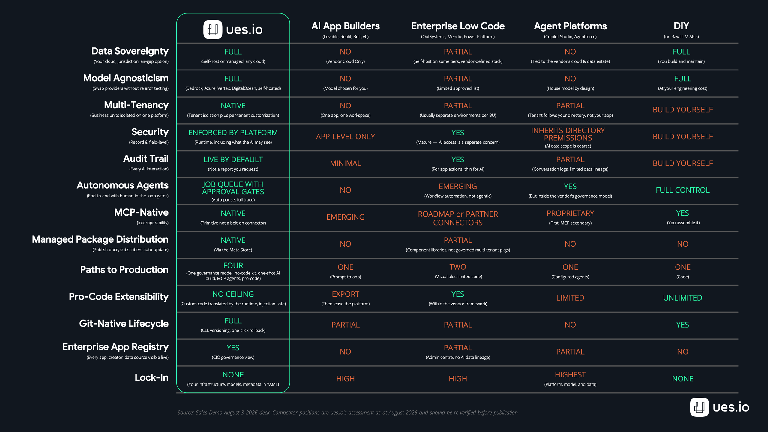Click the Managed Package Distribution row label

coord(100,239)
